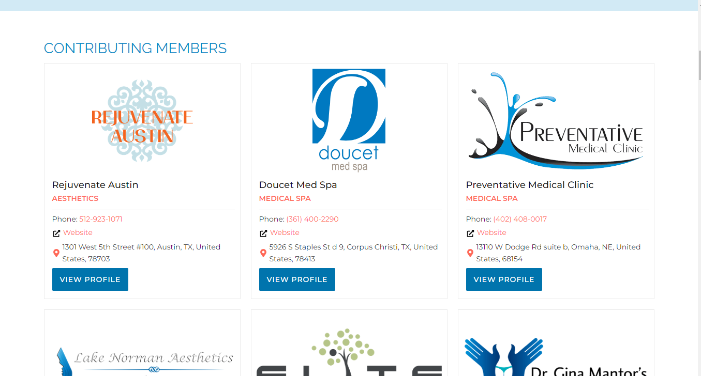Click map pin icon for Austin address
Image resolution: width=701 pixels, height=376 pixels.
[x=56, y=253]
